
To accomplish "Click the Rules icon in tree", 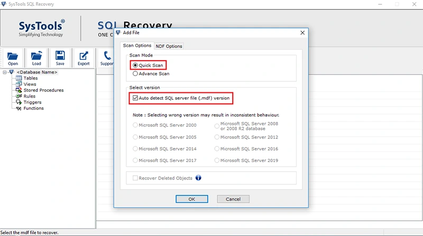I will coord(19,96).
